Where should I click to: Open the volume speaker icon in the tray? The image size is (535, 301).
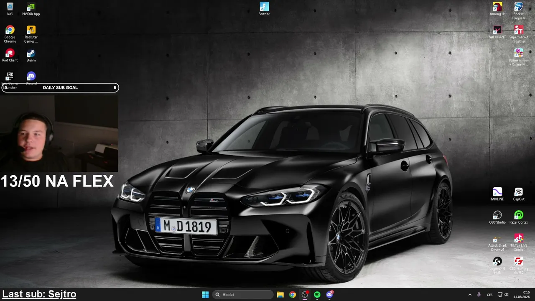tap(507, 295)
